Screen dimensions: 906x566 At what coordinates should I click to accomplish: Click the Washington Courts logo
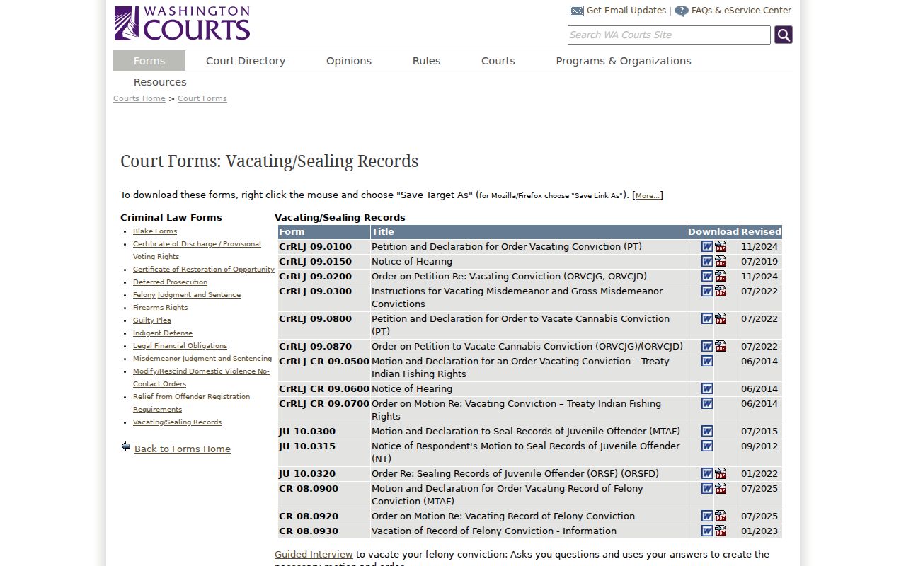182,23
